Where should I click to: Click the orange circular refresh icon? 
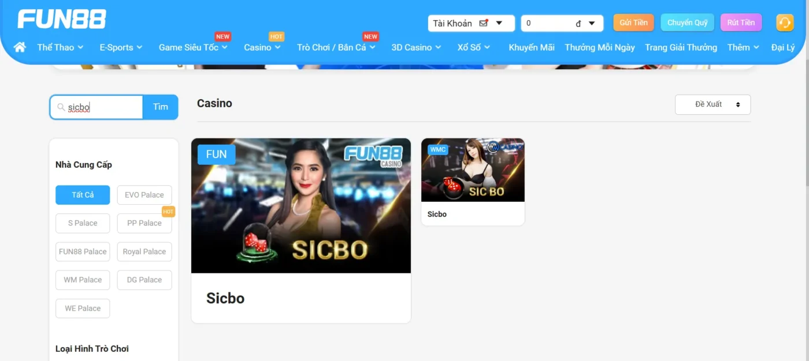(x=784, y=22)
